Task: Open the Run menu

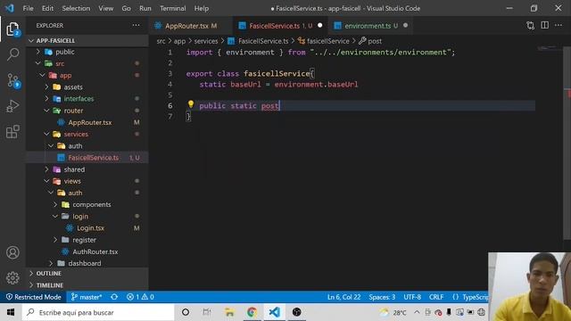Action: coord(145,8)
